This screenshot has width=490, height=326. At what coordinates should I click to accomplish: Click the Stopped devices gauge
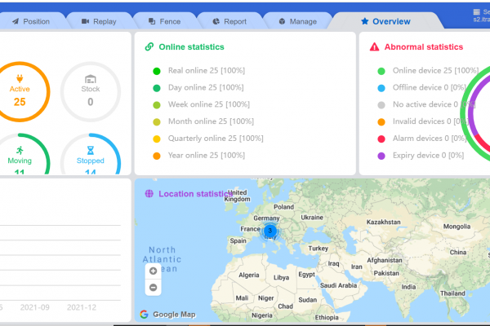point(91,153)
